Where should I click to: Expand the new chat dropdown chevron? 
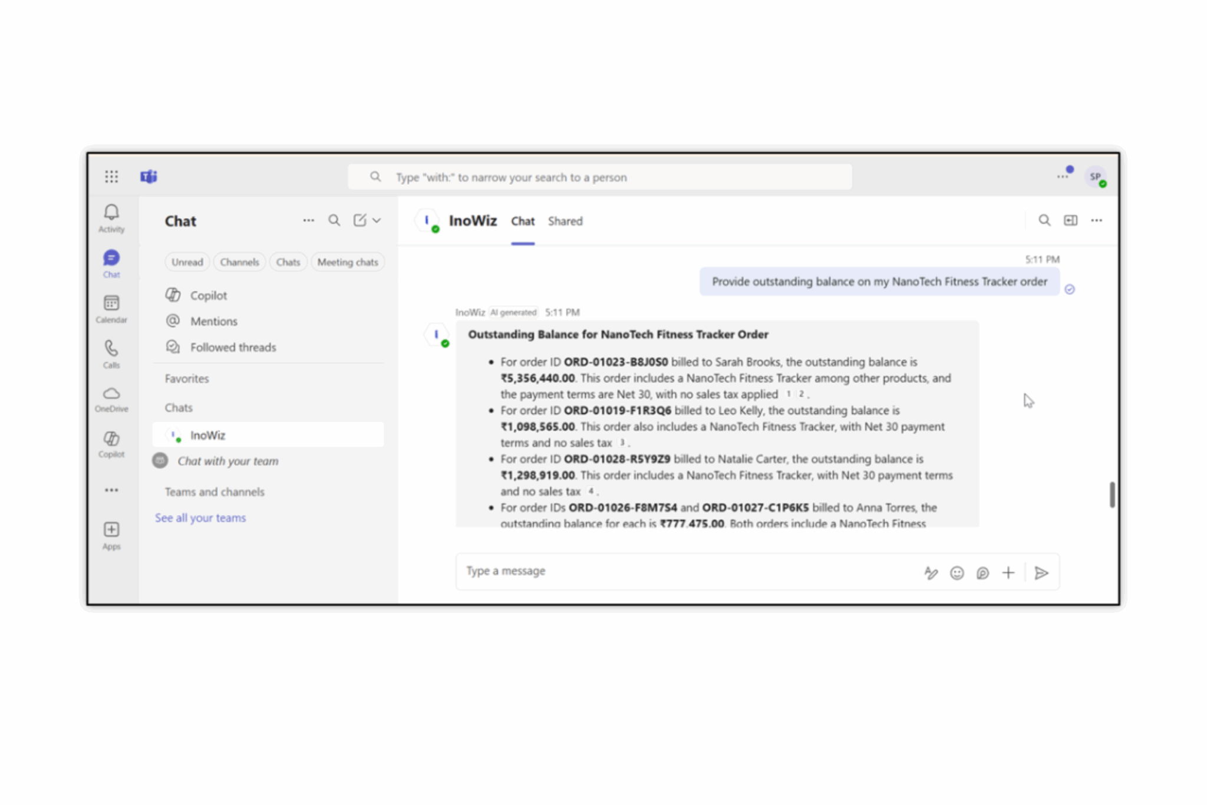tap(376, 220)
